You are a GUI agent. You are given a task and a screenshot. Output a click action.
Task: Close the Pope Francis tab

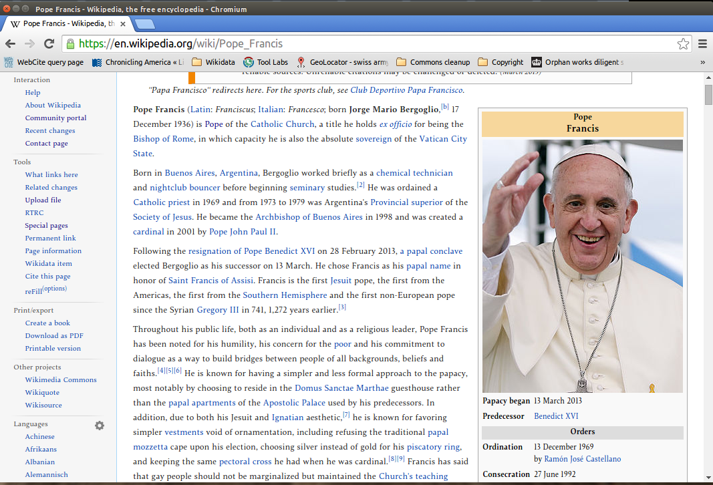[123, 23]
